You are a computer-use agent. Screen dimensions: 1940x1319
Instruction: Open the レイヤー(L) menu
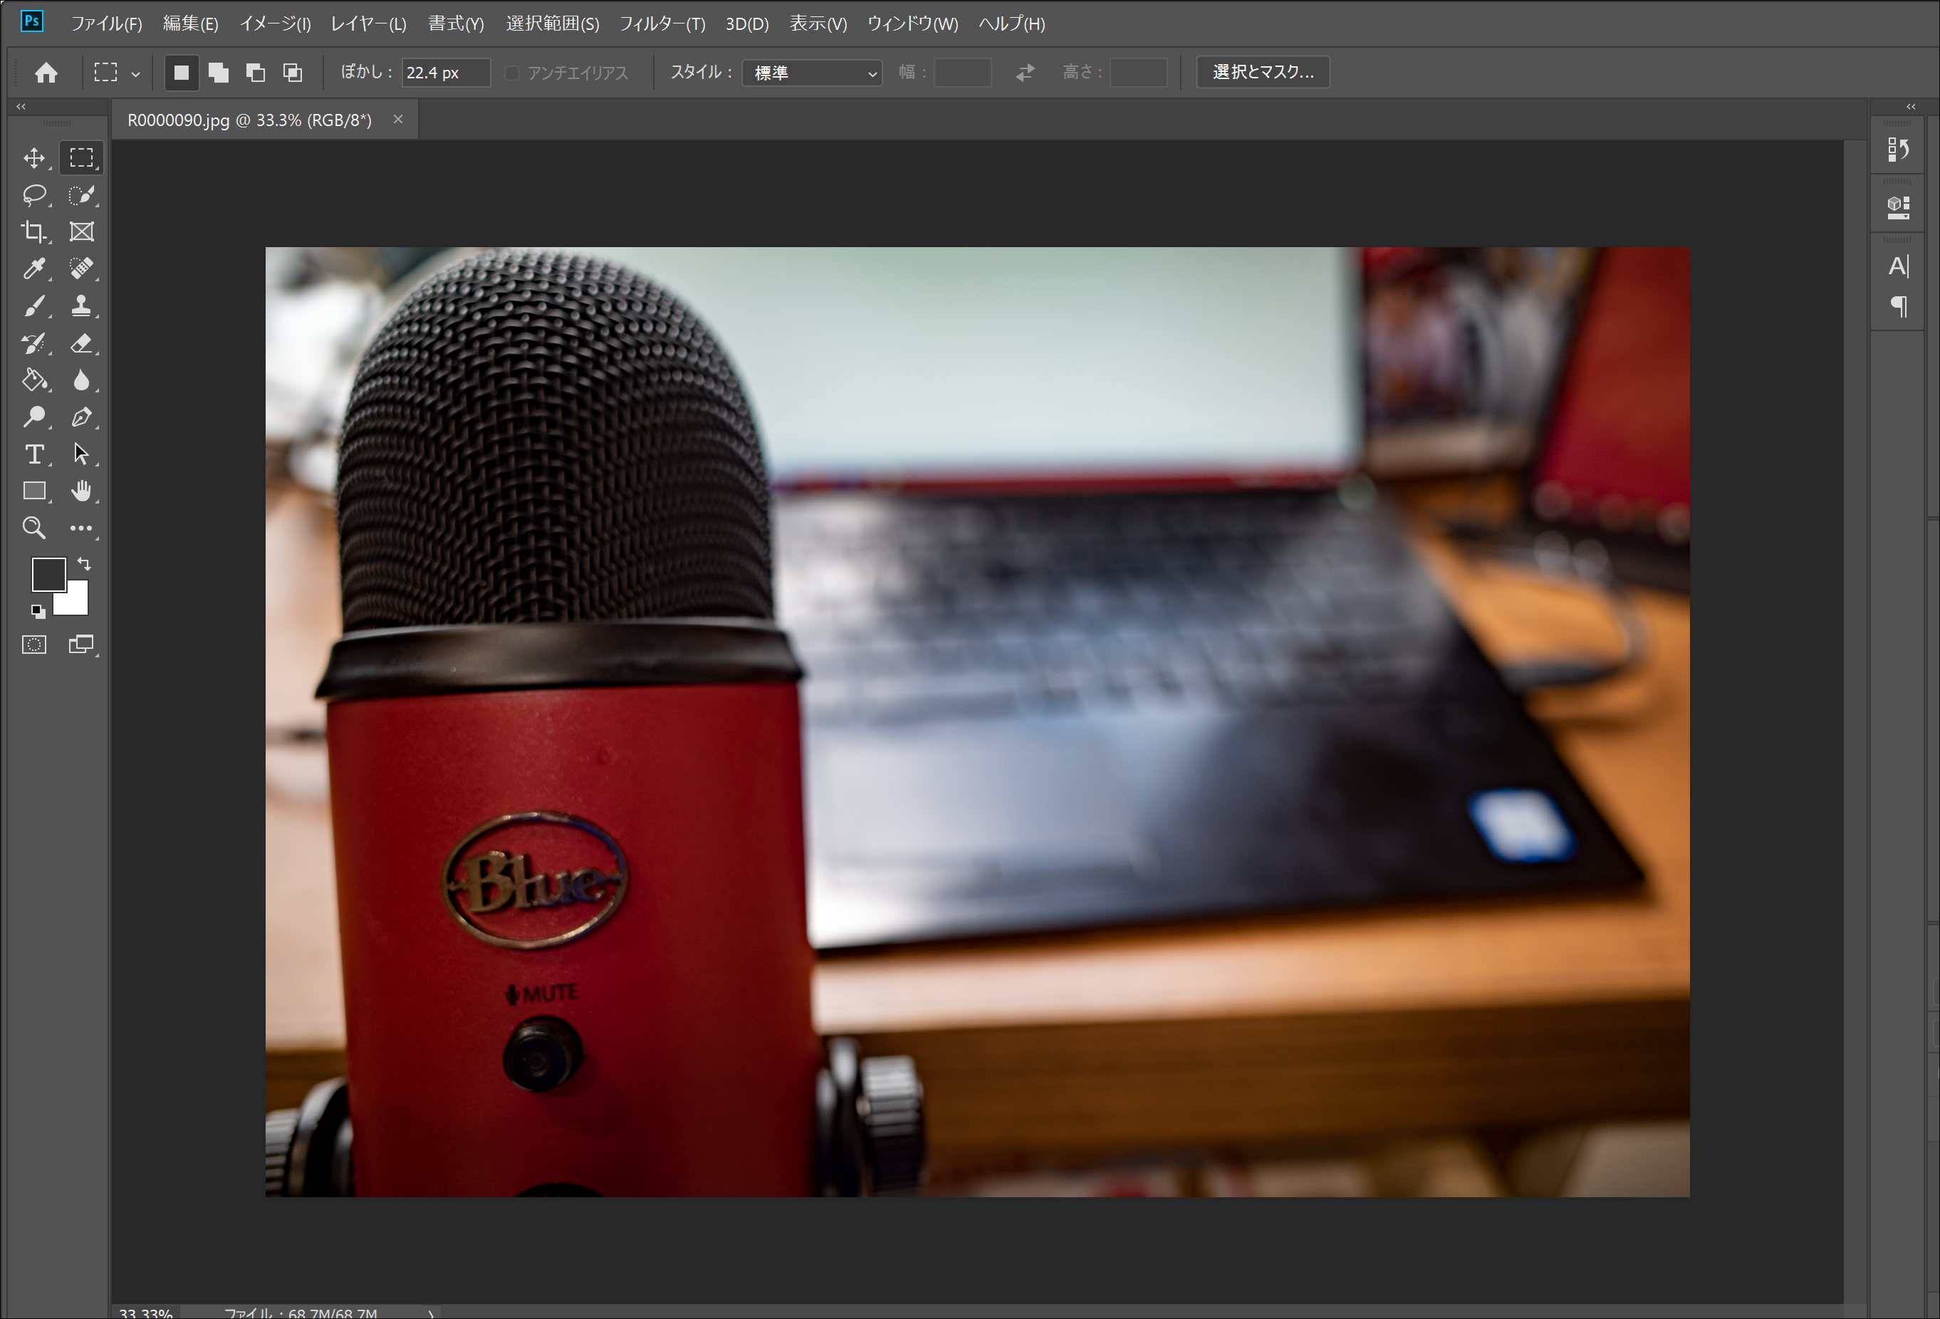pyautogui.click(x=368, y=24)
